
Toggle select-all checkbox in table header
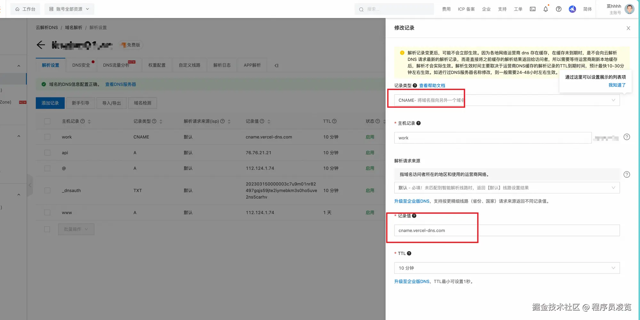coord(47,121)
